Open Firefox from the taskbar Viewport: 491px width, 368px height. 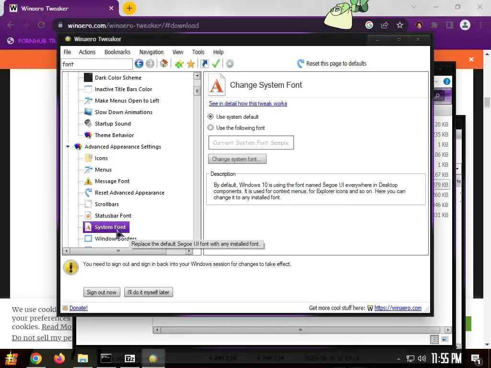59,358
